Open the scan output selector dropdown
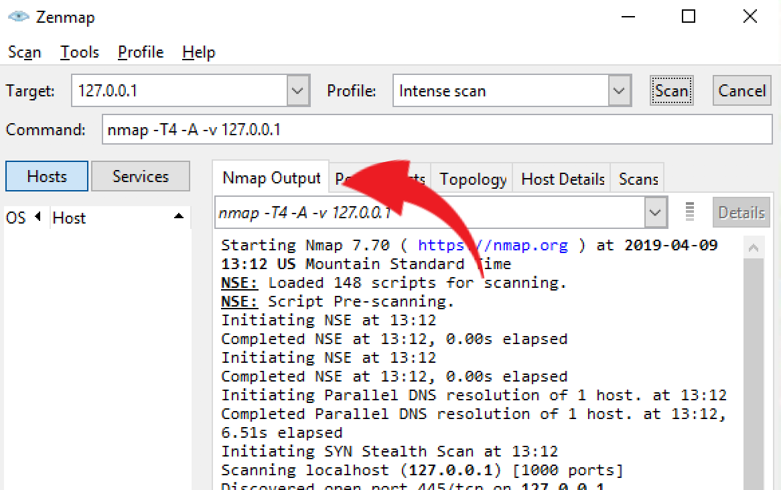The image size is (781, 490). click(654, 213)
